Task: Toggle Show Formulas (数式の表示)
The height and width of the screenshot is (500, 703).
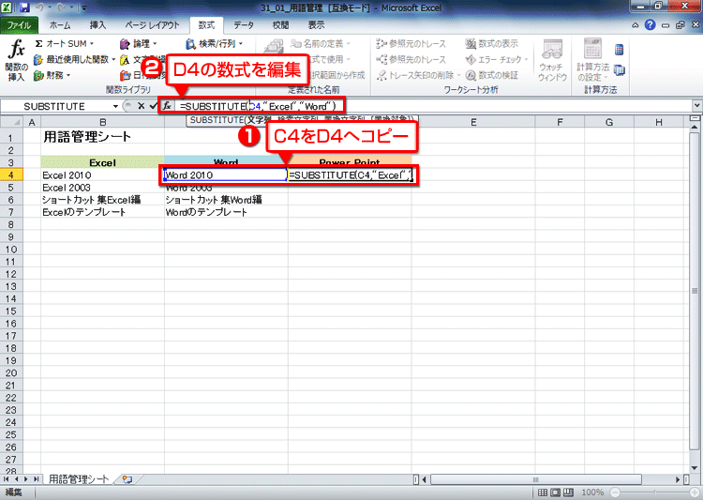Action: (492, 43)
